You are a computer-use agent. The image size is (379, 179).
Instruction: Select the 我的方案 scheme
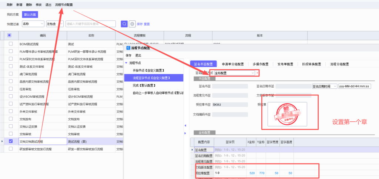click(13, 14)
